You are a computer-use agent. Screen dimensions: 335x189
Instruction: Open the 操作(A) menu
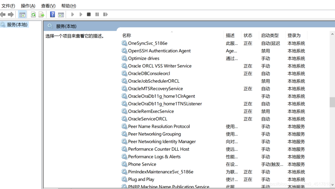coord(28,6)
